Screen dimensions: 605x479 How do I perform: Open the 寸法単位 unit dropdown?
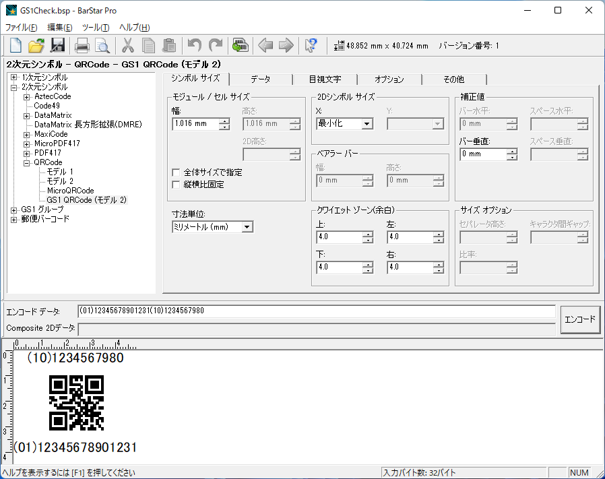247,226
